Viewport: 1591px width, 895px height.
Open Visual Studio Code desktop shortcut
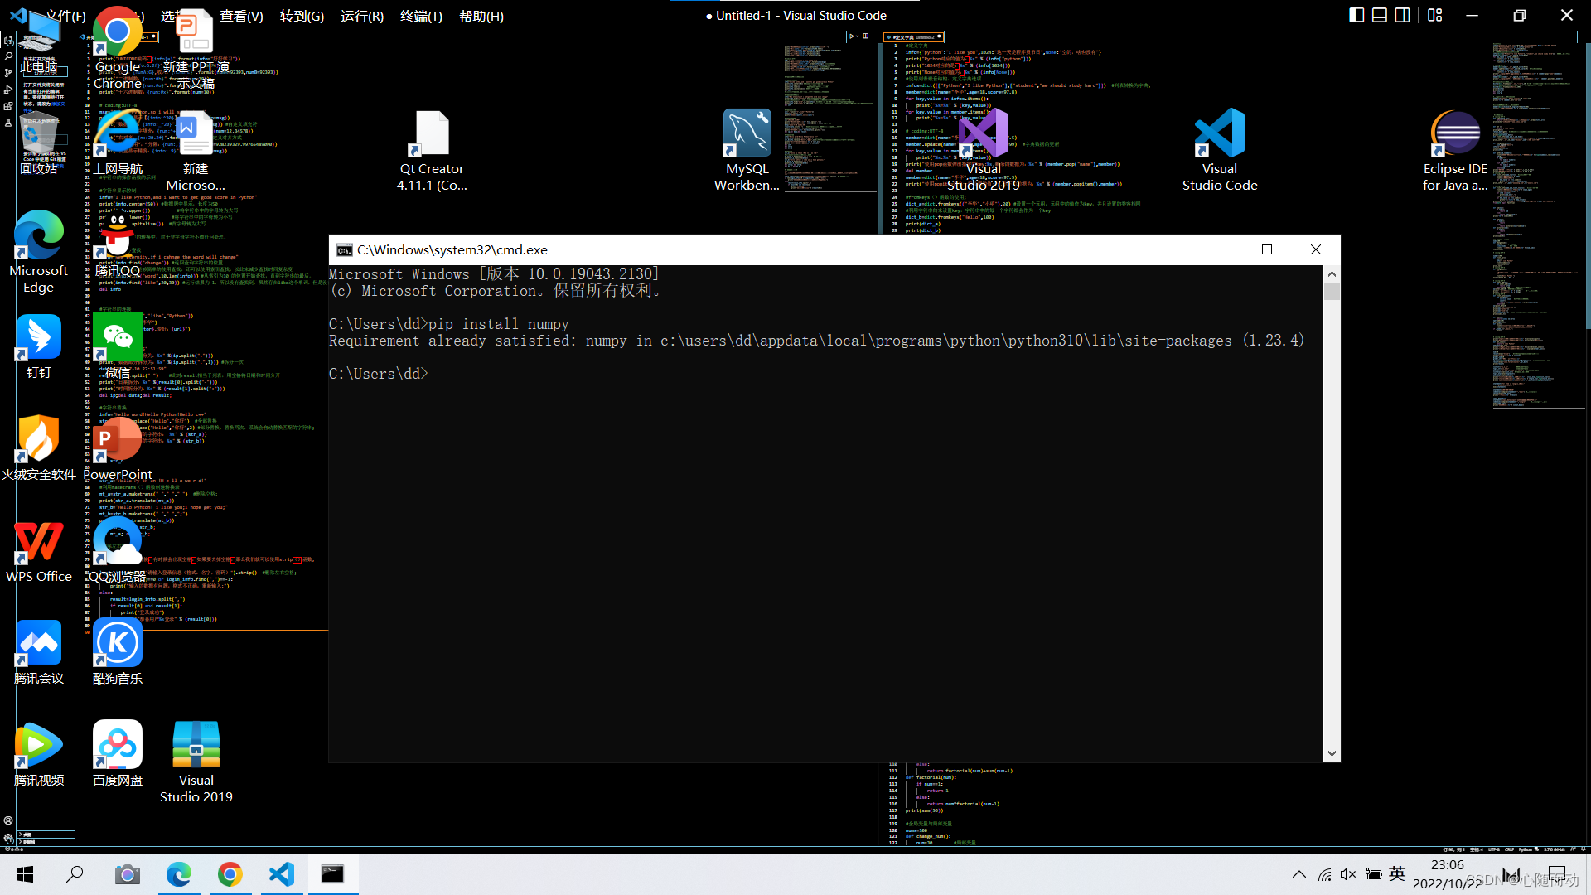coord(1219,134)
